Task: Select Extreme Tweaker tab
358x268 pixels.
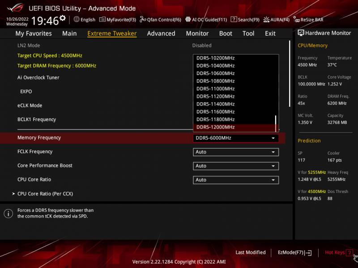Action: click(112, 33)
